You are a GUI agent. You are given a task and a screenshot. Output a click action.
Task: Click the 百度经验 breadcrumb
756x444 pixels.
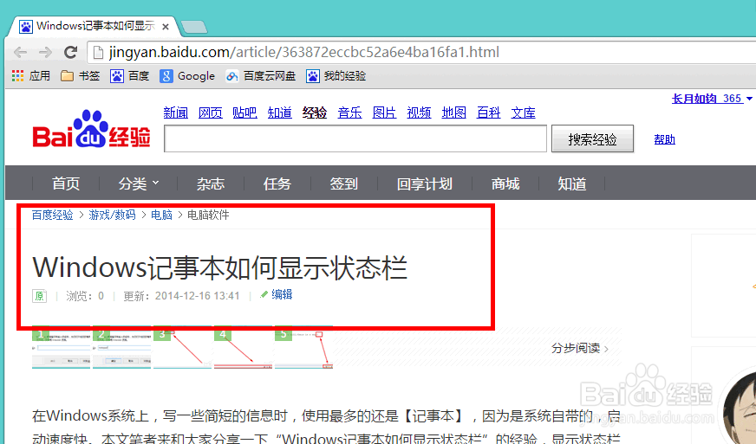click(x=53, y=215)
